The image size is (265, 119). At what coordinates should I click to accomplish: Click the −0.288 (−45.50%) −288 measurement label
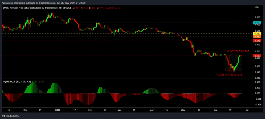[x=229, y=74]
